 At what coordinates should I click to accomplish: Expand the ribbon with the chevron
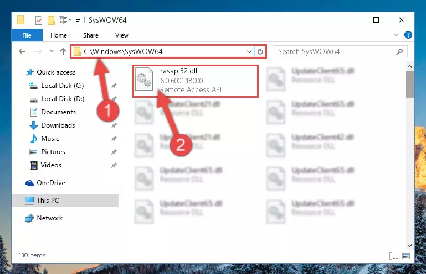[x=396, y=35]
